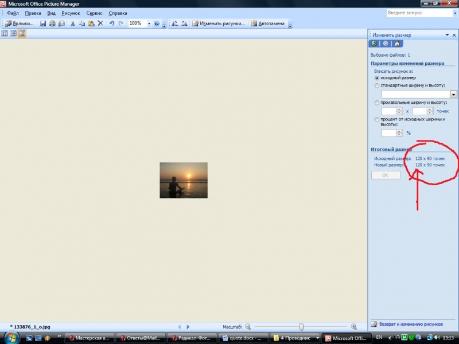
Task: Click the Масштаб zoom slider handle
Action: tap(301, 326)
